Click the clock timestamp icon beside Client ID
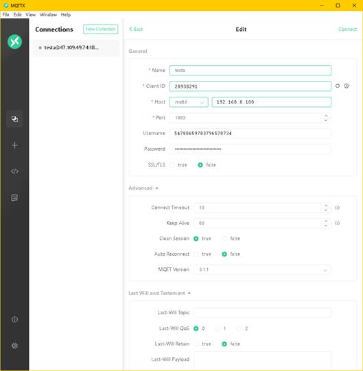Viewport: 363px width, 371px height. [x=347, y=86]
